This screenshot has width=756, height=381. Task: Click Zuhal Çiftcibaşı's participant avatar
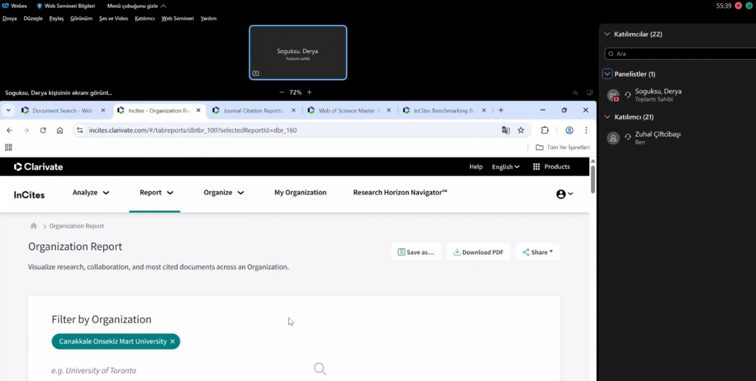click(613, 138)
